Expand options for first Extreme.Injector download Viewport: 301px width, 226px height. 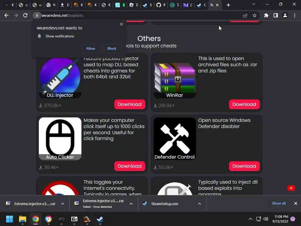[63, 204]
